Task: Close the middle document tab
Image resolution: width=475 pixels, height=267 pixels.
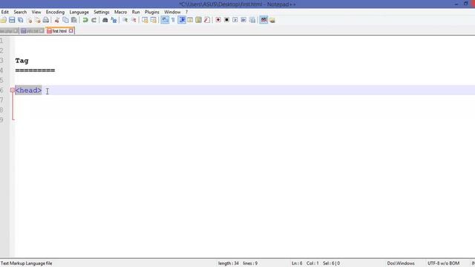Action: pyautogui.click(x=42, y=31)
